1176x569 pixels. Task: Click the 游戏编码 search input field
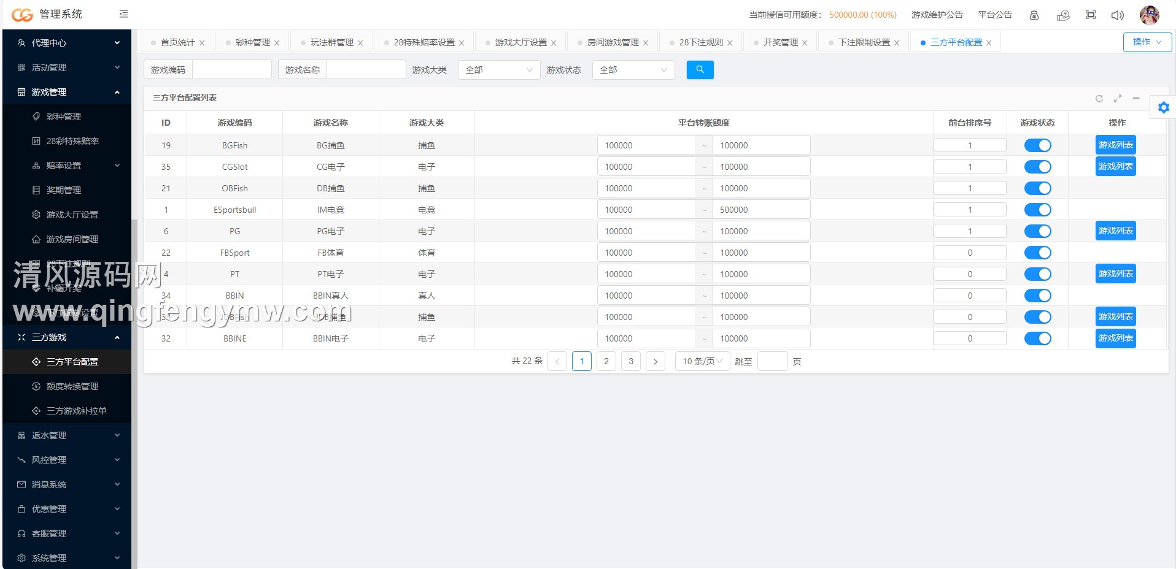(x=231, y=70)
